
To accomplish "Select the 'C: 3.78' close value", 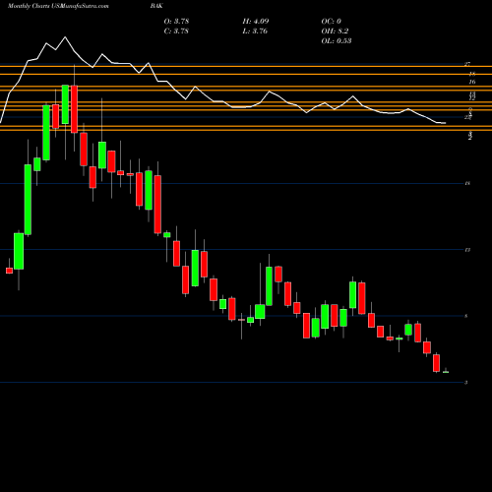I will (176, 31).
